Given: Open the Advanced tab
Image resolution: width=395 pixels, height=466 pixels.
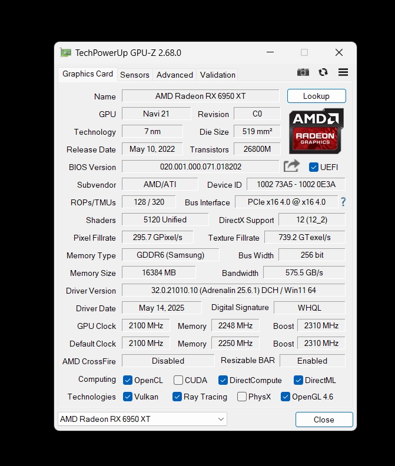Looking at the screenshot, I should click(x=175, y=75).
